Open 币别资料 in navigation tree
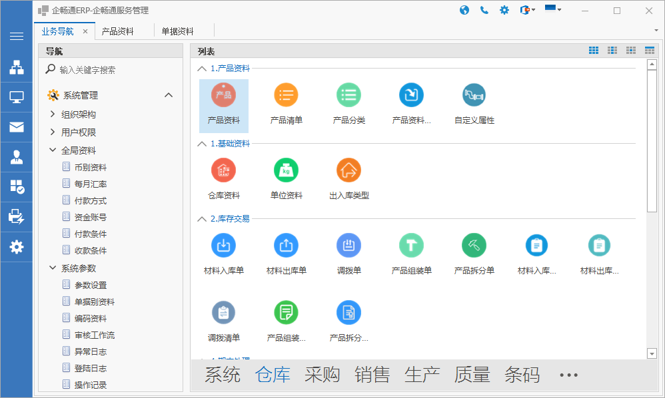 pyautogui.click(x=91, y=167)
